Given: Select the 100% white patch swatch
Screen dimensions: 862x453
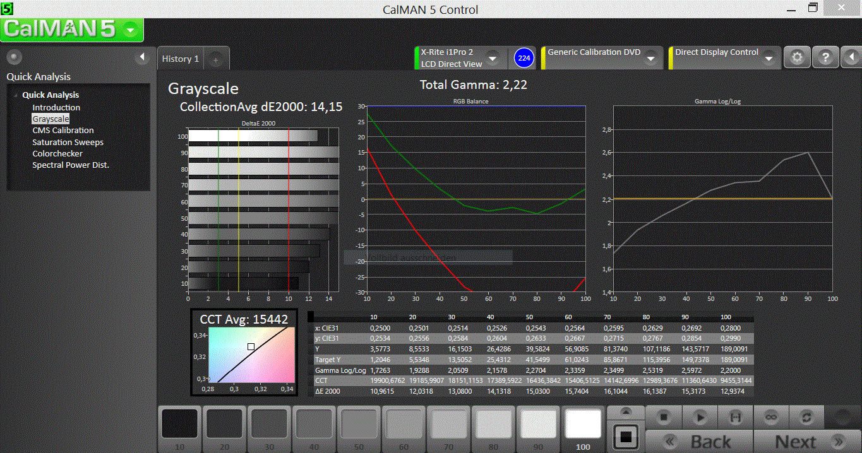Looking at the screenshot, I should point(583,424).
